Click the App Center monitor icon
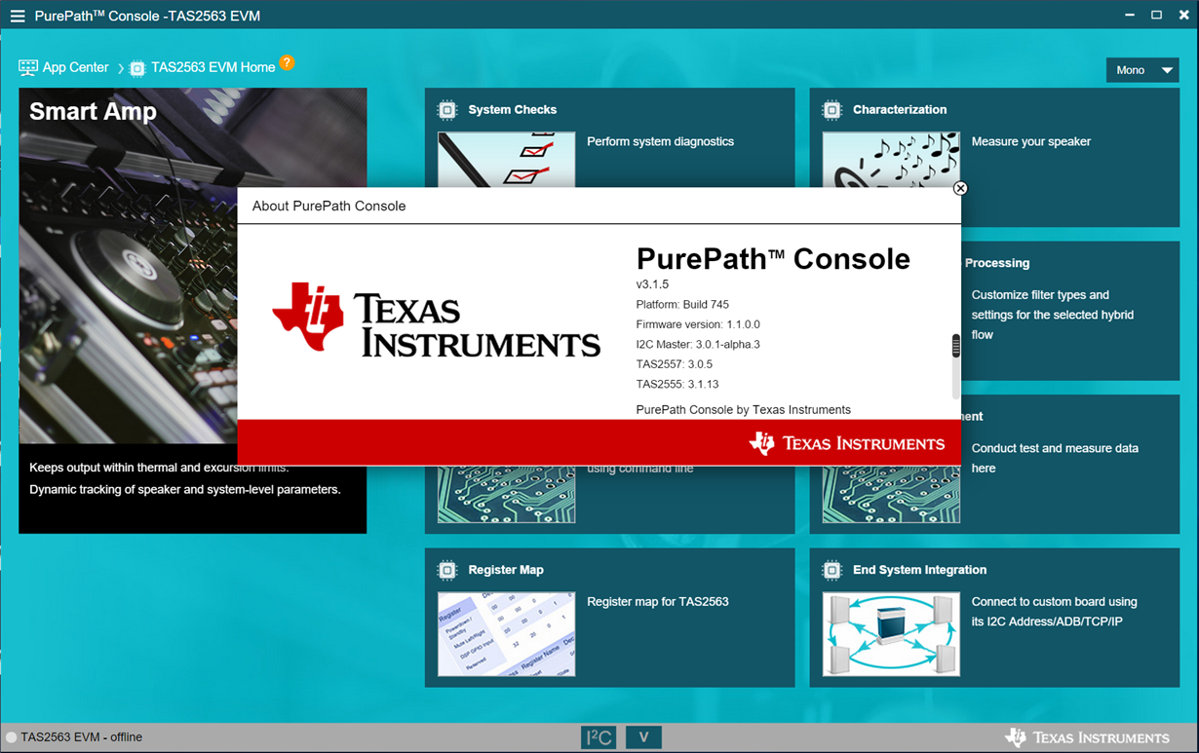Image resolution: width=1199 pixels, height=753 pixels. click(28, 67)
